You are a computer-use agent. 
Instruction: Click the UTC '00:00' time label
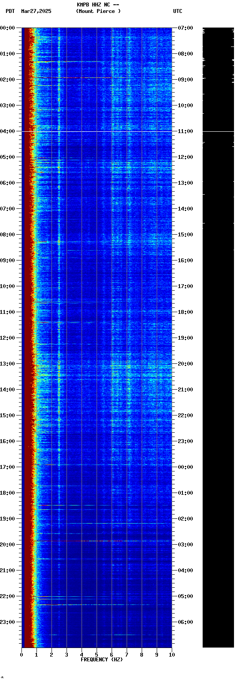point(185,467)
